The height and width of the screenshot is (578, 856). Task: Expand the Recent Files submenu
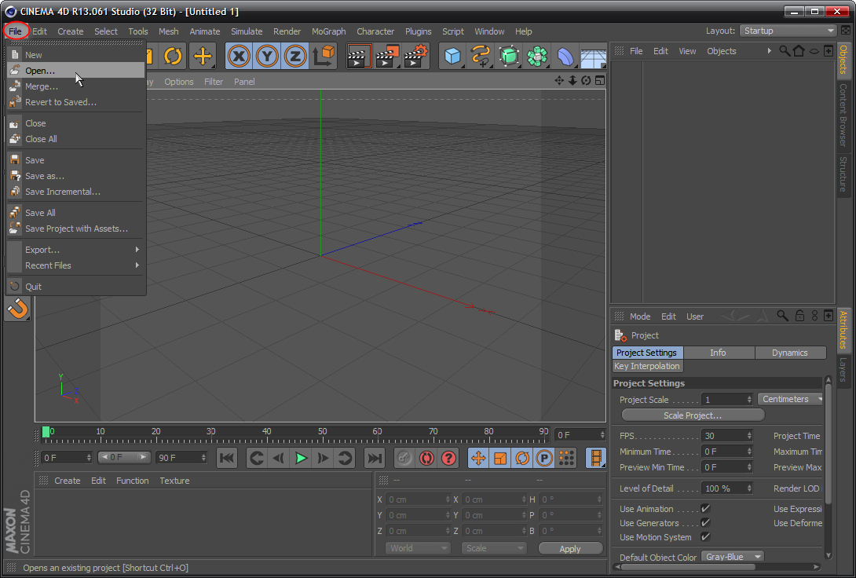76,265
